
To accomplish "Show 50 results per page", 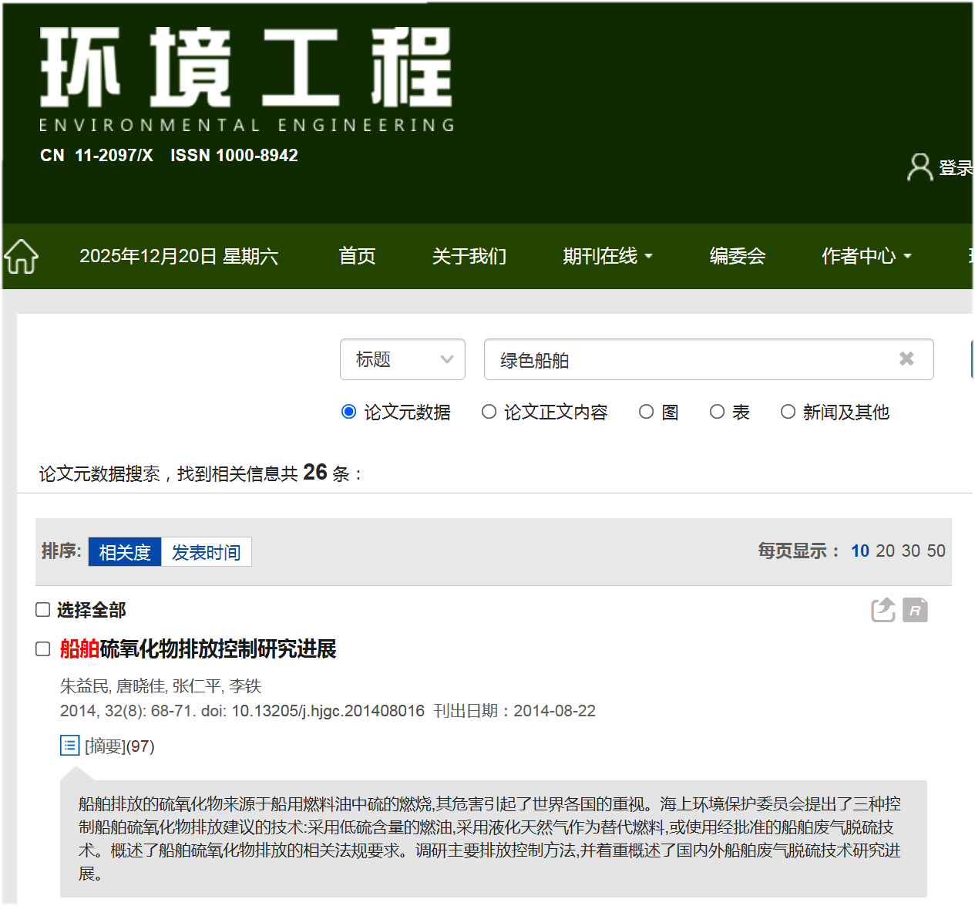I will pos(936,551).
